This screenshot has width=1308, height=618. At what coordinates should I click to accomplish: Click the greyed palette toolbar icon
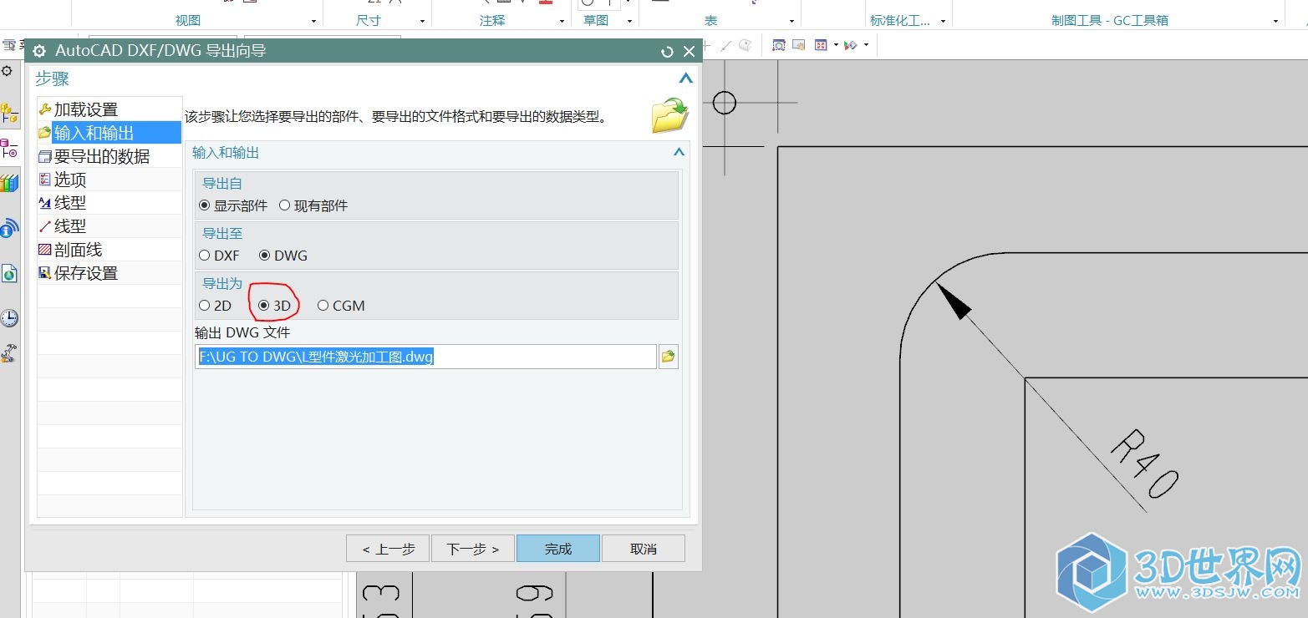[x=746, y=45]
